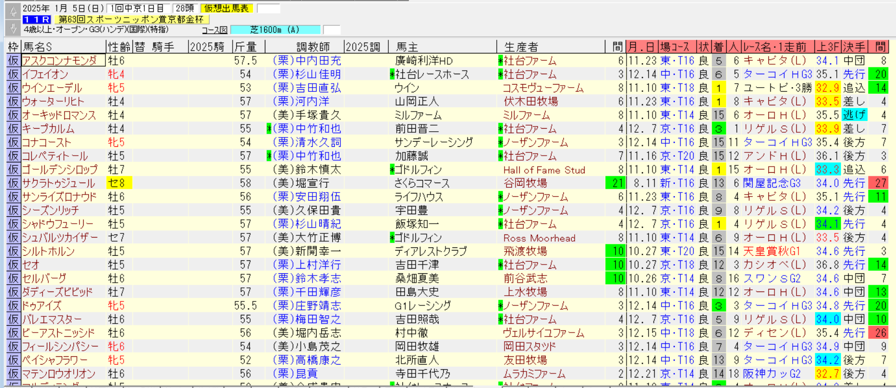Sort by 上3F column header
The image size is (896, 388).
point(827,47)
